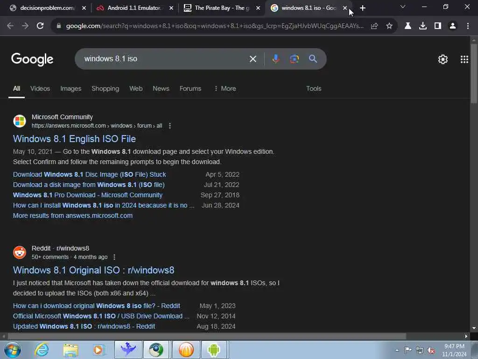Click the address bar URL
The image size is (478, 359).
[x=215, y=26]
